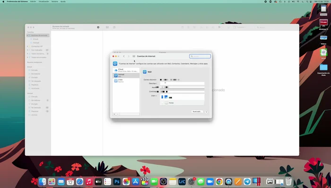Click the preferences search field

click(x=200, y=56)
